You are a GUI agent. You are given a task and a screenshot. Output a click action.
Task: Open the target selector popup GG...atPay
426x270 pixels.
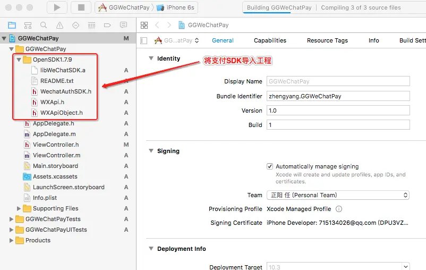click(x=176, y=40)
